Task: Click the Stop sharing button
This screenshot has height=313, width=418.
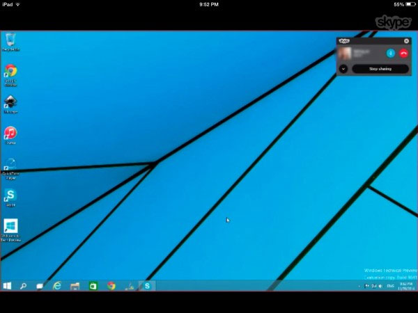Action: click(380, 69)
